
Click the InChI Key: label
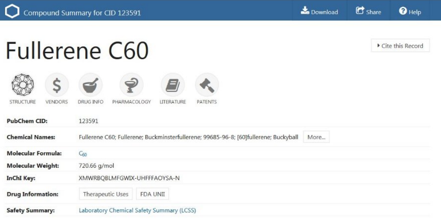(x=21, y=178)
